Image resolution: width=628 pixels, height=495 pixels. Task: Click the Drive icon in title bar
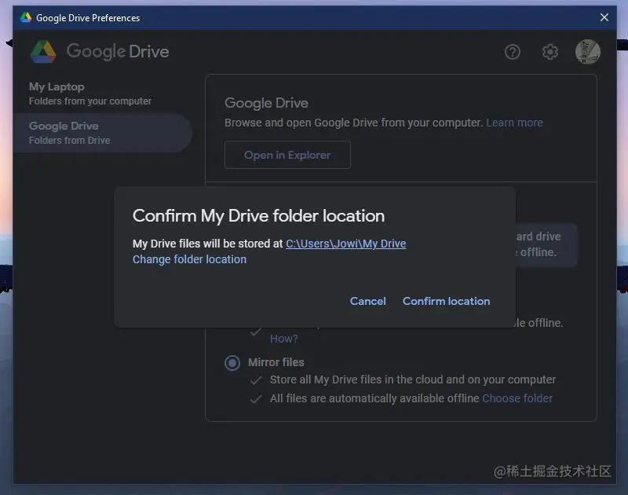(x=26, y=17)
